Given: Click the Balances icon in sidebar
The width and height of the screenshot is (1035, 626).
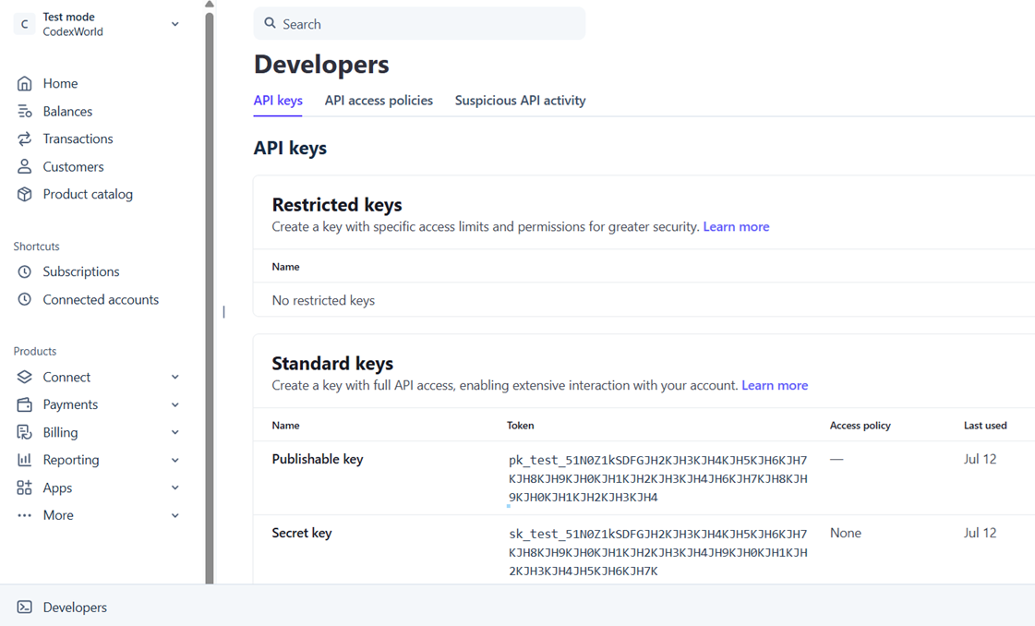Looking at the screenshot, I should coord(24,111).
